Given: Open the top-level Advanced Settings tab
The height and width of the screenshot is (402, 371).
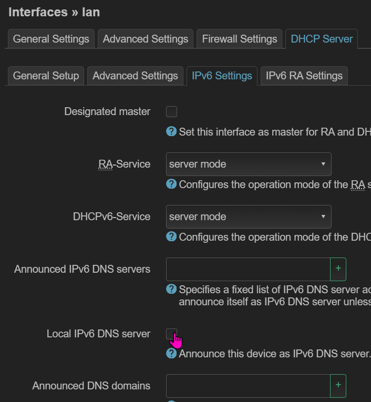Looking at the screenshot, I should pyautogui.click(x=146, y=39).
